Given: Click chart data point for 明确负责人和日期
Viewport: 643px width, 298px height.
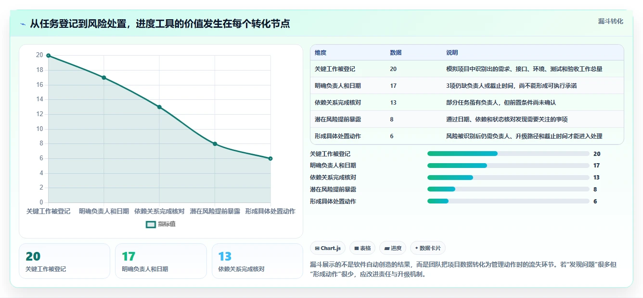Looking at the screenshot, I should 104,78.
